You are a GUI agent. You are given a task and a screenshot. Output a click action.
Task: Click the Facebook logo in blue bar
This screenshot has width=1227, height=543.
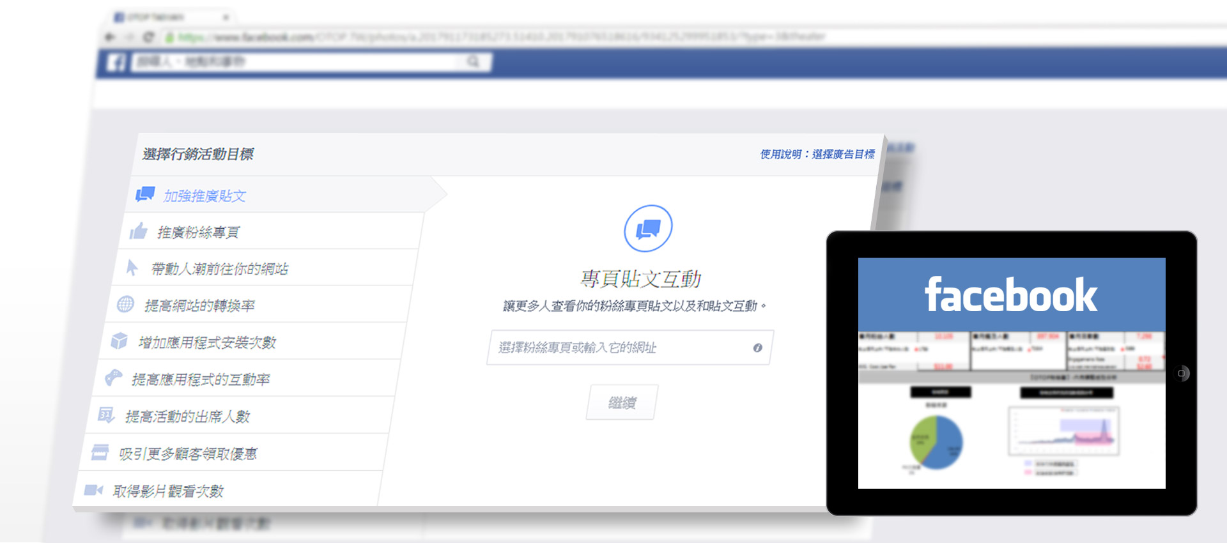coord(116,63)
